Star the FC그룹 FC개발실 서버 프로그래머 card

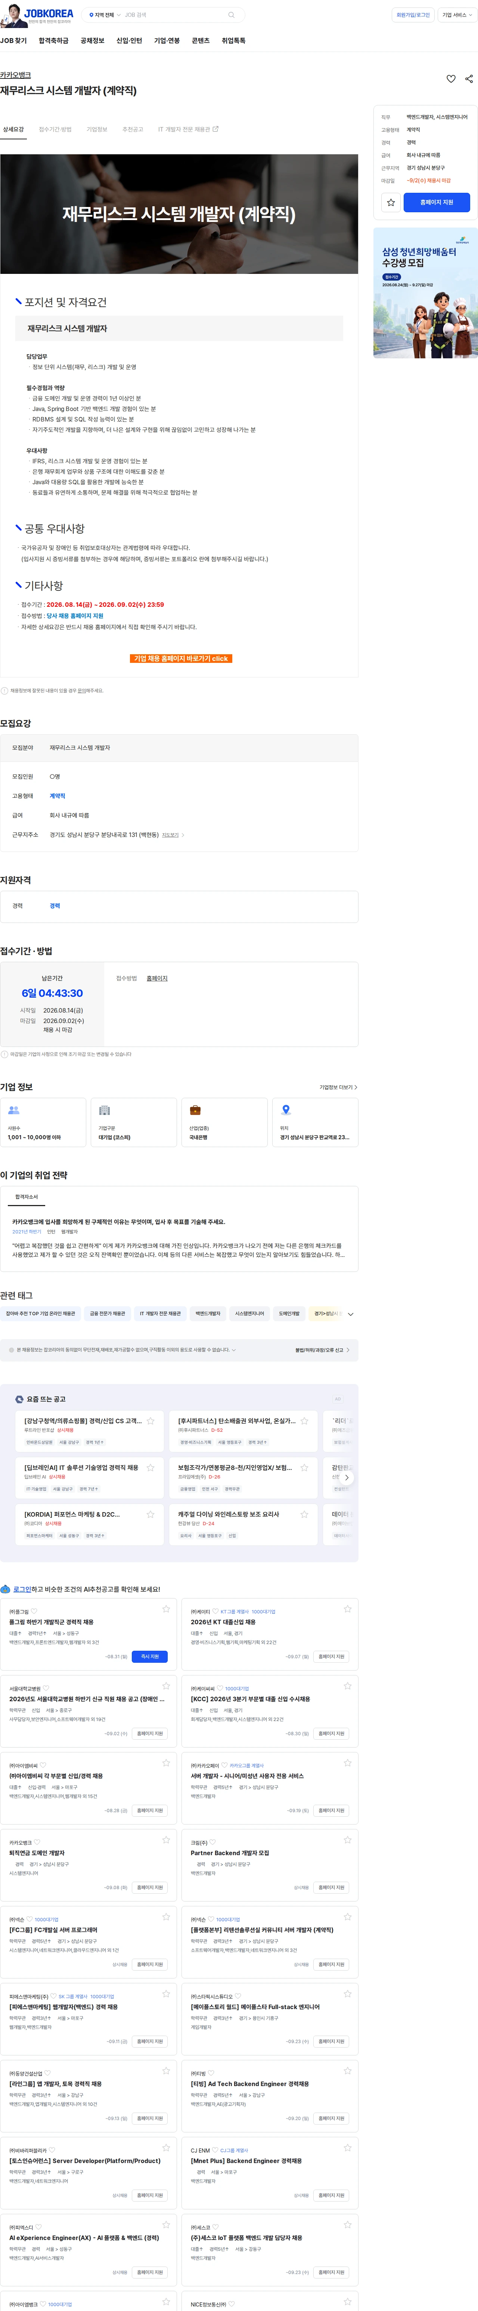tap(166, 1917)
